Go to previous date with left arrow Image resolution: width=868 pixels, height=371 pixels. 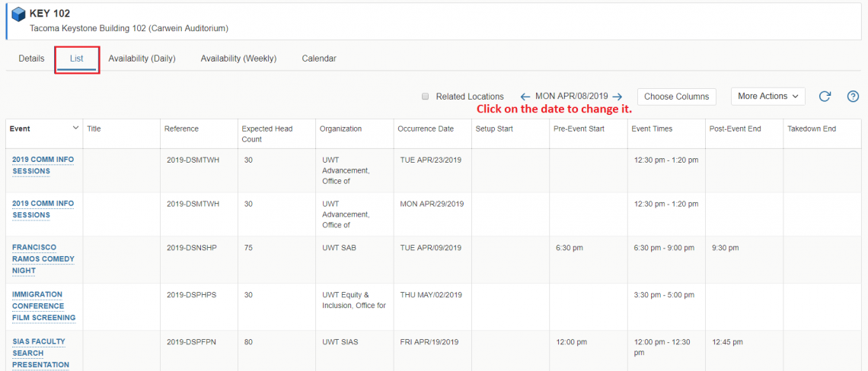point(525,97)
